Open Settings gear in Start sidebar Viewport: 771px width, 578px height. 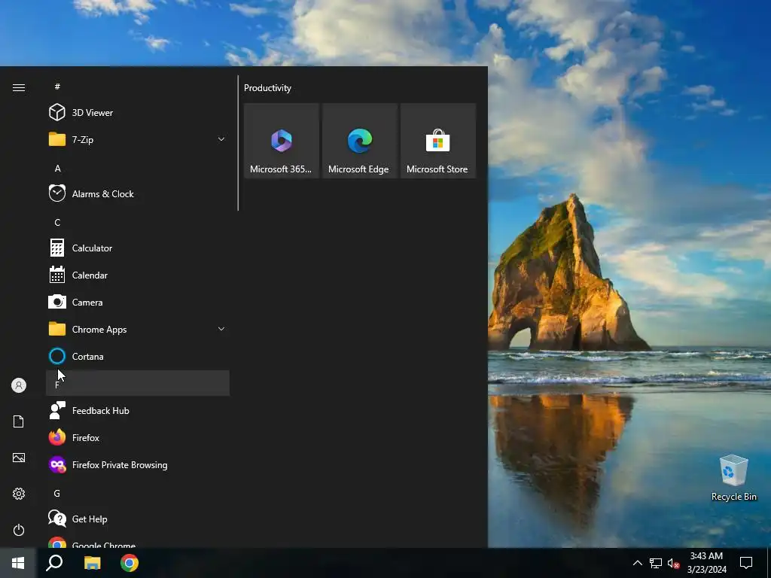click(x=19, y=494)
